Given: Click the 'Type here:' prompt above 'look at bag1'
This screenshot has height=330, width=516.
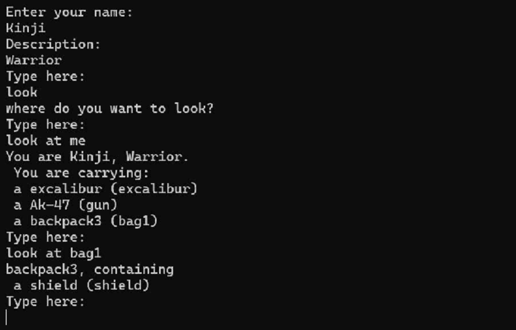Looking at the screenshot, I should click(45, 237).
